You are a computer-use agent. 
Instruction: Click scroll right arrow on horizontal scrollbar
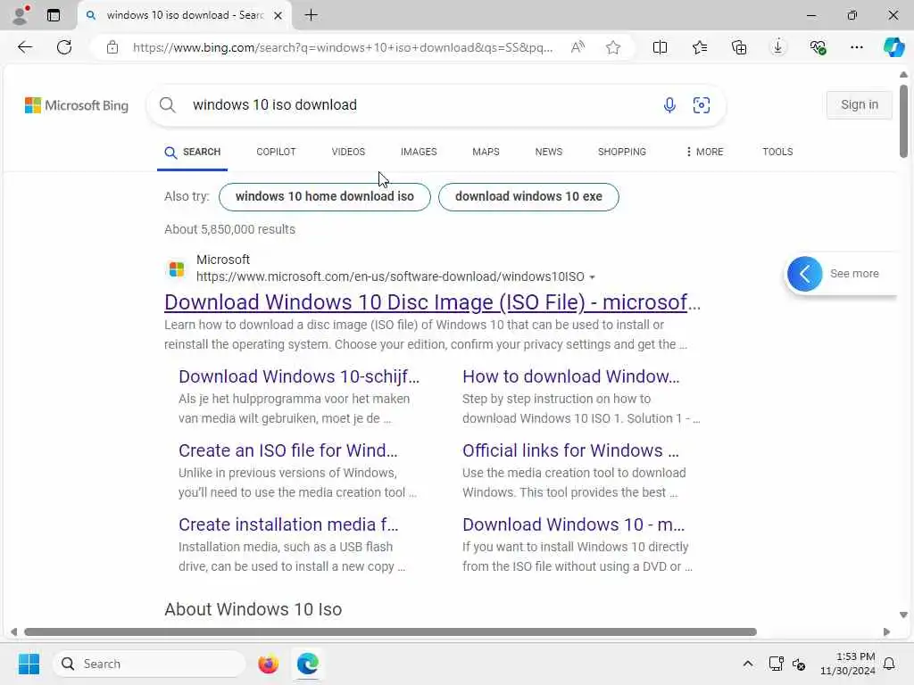point(886,632)
